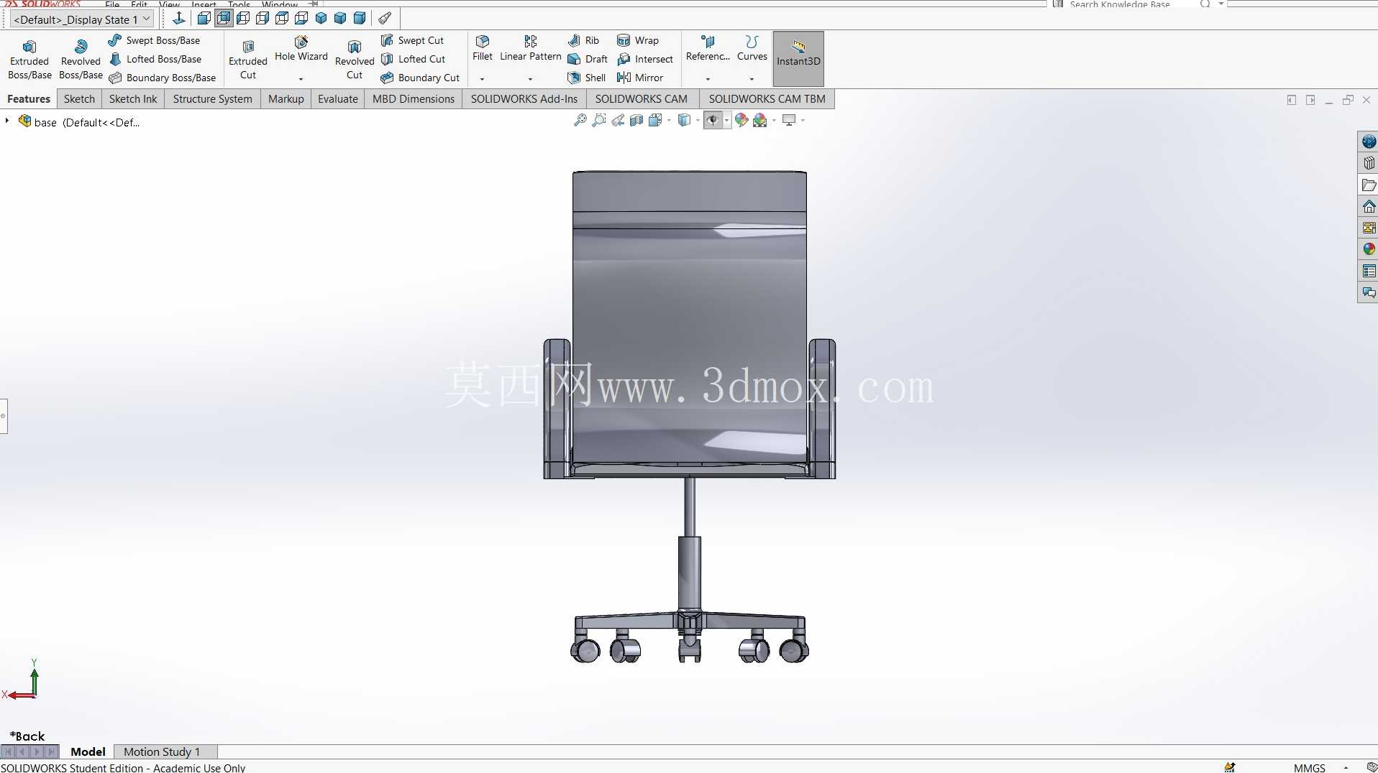Toggle the highlighted Back view cube button
The width and height of the screenshot is (1378, 773).
click(x=224, y=18)
